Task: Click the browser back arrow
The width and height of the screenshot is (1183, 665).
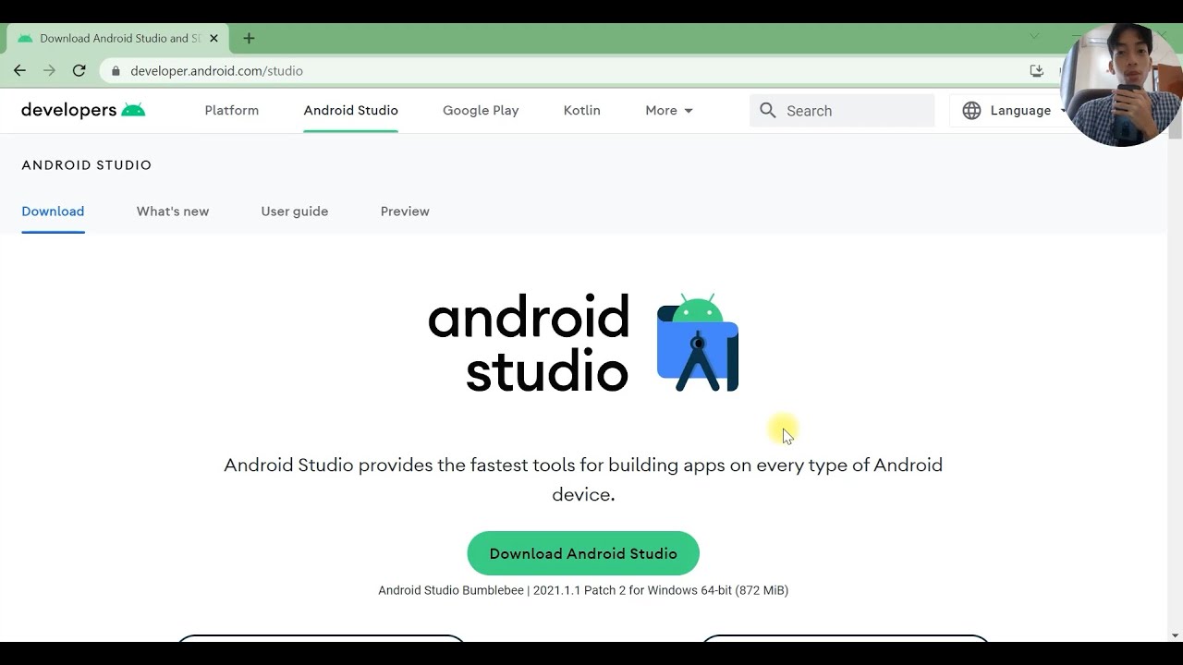Action: tap(19, 70)
